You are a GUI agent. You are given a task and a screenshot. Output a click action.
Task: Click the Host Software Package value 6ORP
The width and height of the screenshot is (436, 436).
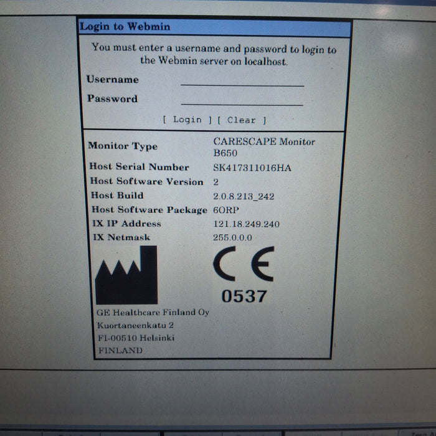pos(226,210)
